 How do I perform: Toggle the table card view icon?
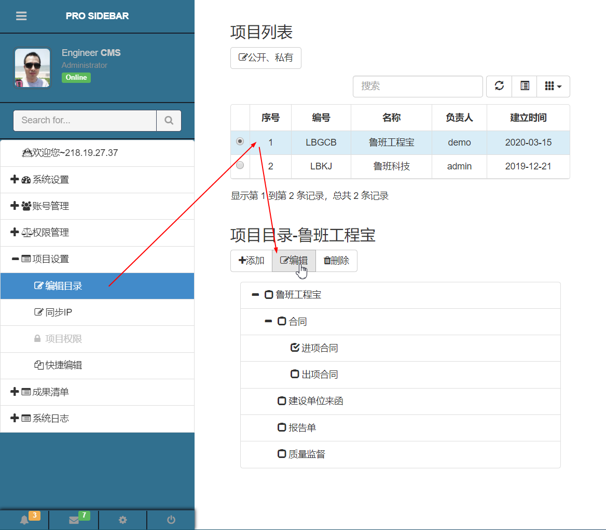click(525, 86)
